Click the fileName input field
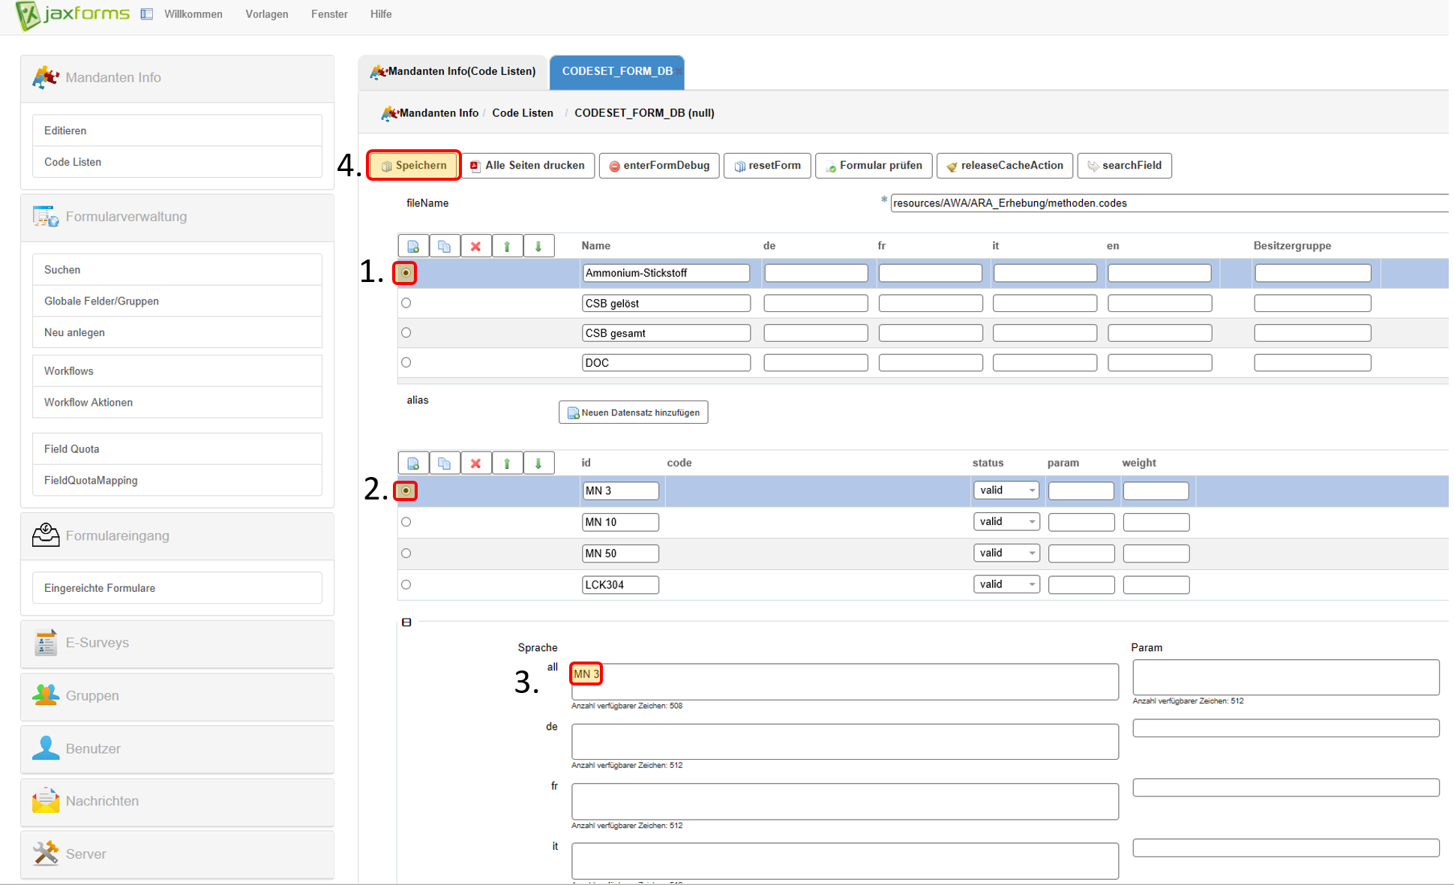This screenshot has width=1454, height=885. pos(1169,203)
